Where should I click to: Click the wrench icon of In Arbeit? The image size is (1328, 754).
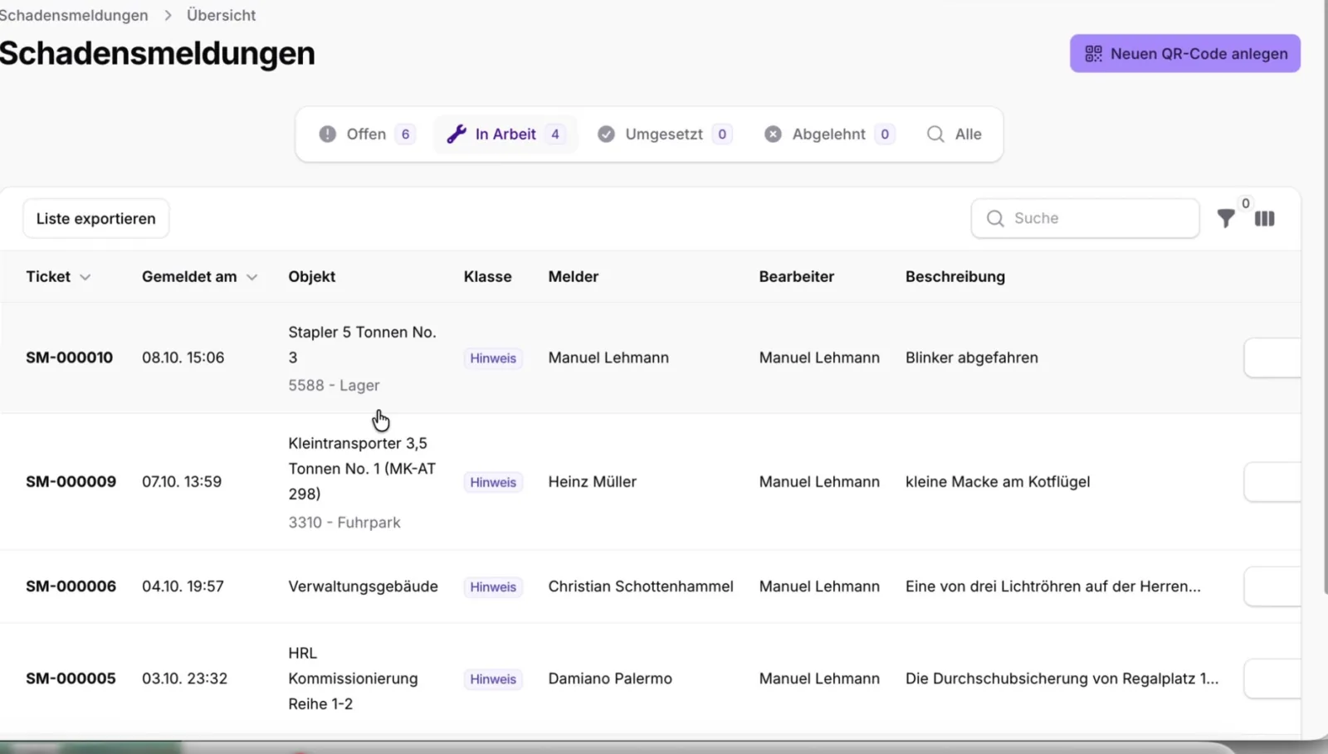click(x=456, y=134)
